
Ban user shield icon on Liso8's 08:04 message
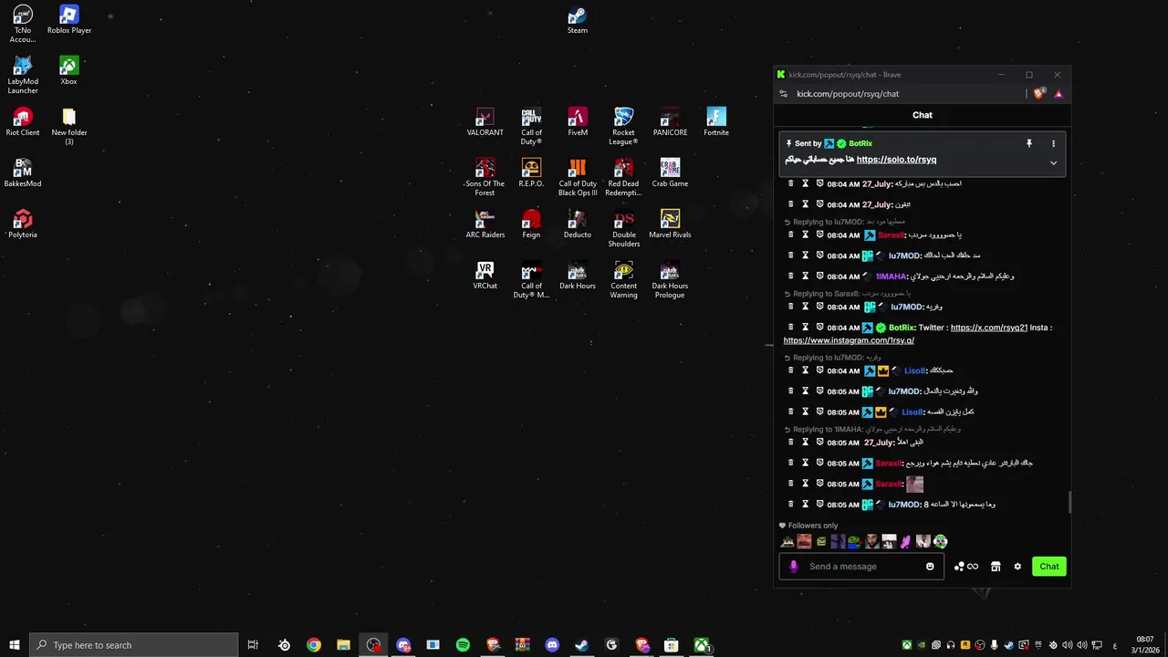point(820,370)
